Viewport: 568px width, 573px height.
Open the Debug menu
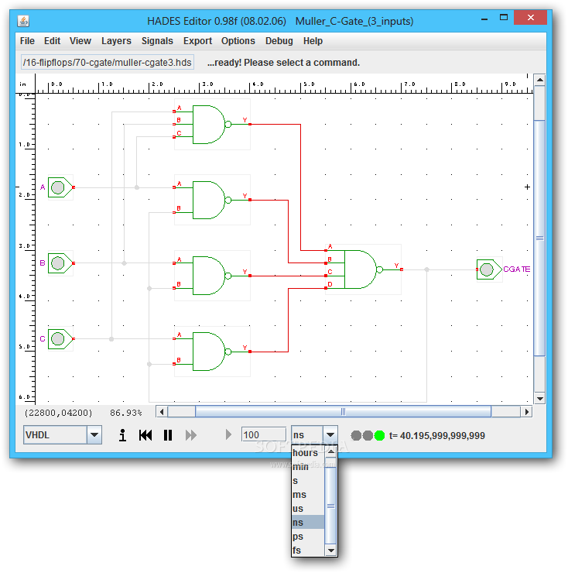click(x=279, y=41)
